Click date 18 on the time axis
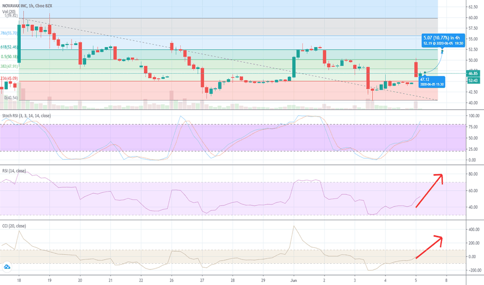 pyautogui.click(x=19, y=280)
